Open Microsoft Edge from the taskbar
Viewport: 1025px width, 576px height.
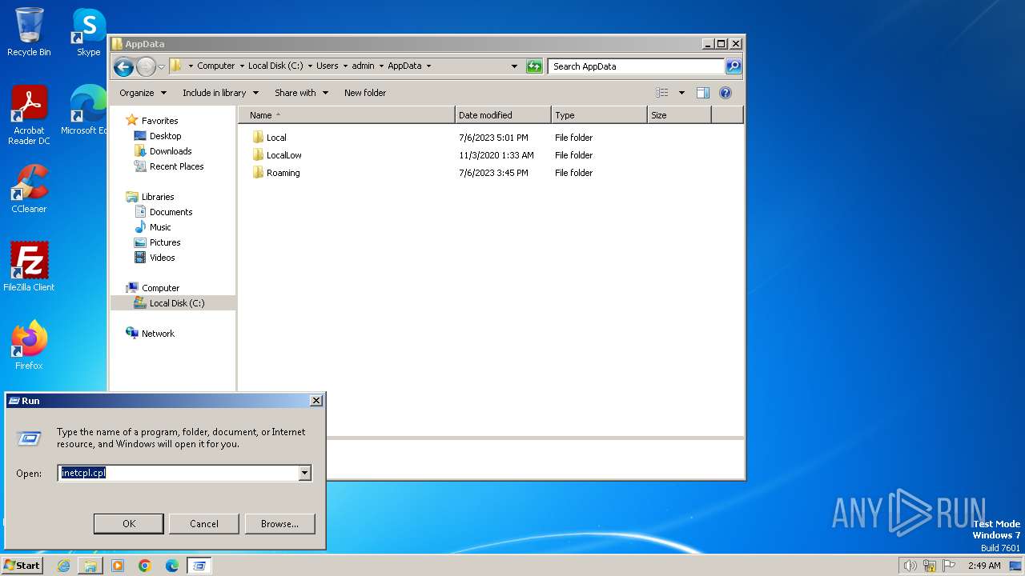(172, 566)
